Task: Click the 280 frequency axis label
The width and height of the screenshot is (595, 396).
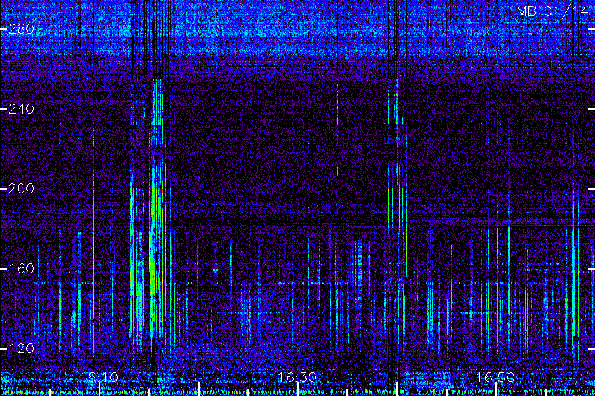Action: tap(21, 29)
